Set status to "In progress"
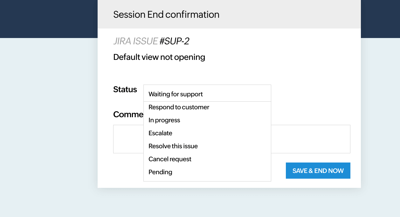Image resolution: width=400 pixels, height=217 pixels. click(164, 120)
